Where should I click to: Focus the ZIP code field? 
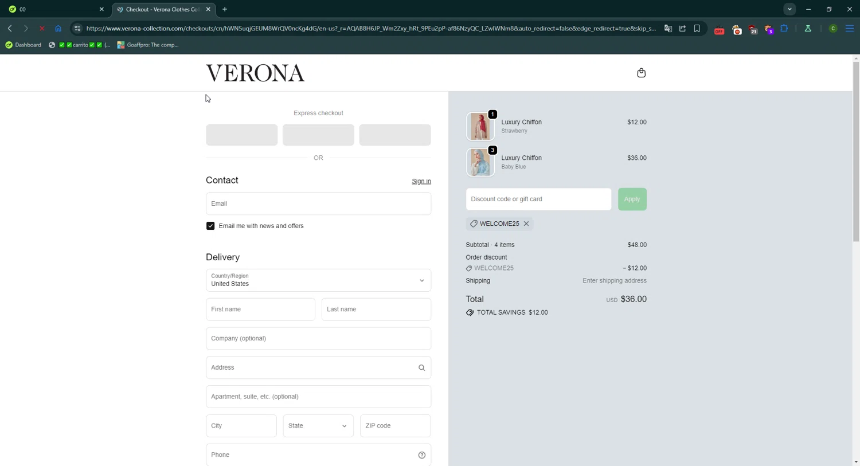pos(396,426)
